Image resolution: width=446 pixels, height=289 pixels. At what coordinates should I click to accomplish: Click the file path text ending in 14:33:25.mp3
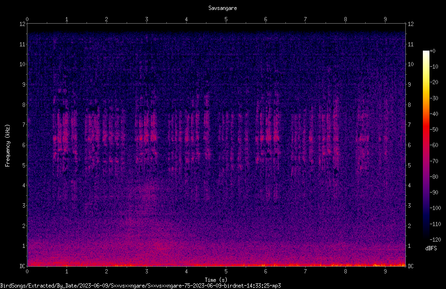click(x=140, y=286)
